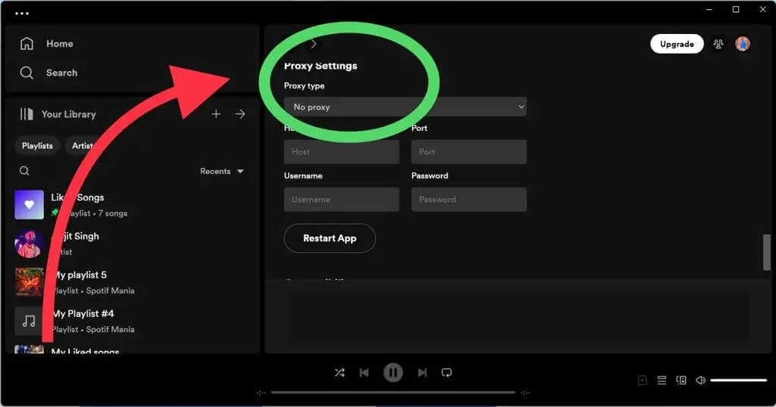This screenshot has width=776, height=407.
Task: Open Liked Songs playlist cover
Action: coord(30,204)
